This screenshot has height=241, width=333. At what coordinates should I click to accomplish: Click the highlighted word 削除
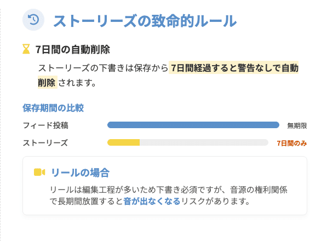pos(47,83)
